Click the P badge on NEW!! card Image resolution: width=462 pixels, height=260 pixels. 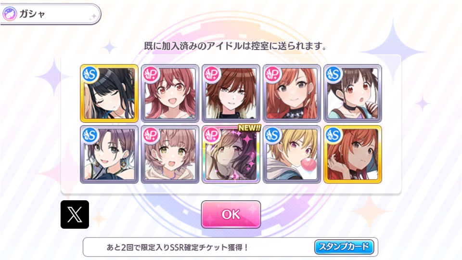point(212,135)
